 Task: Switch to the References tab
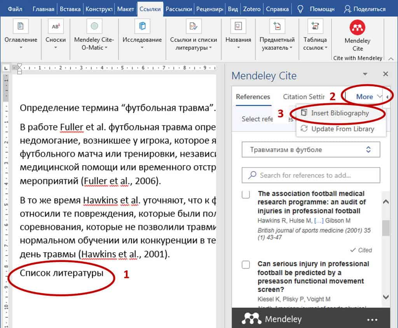253,97
